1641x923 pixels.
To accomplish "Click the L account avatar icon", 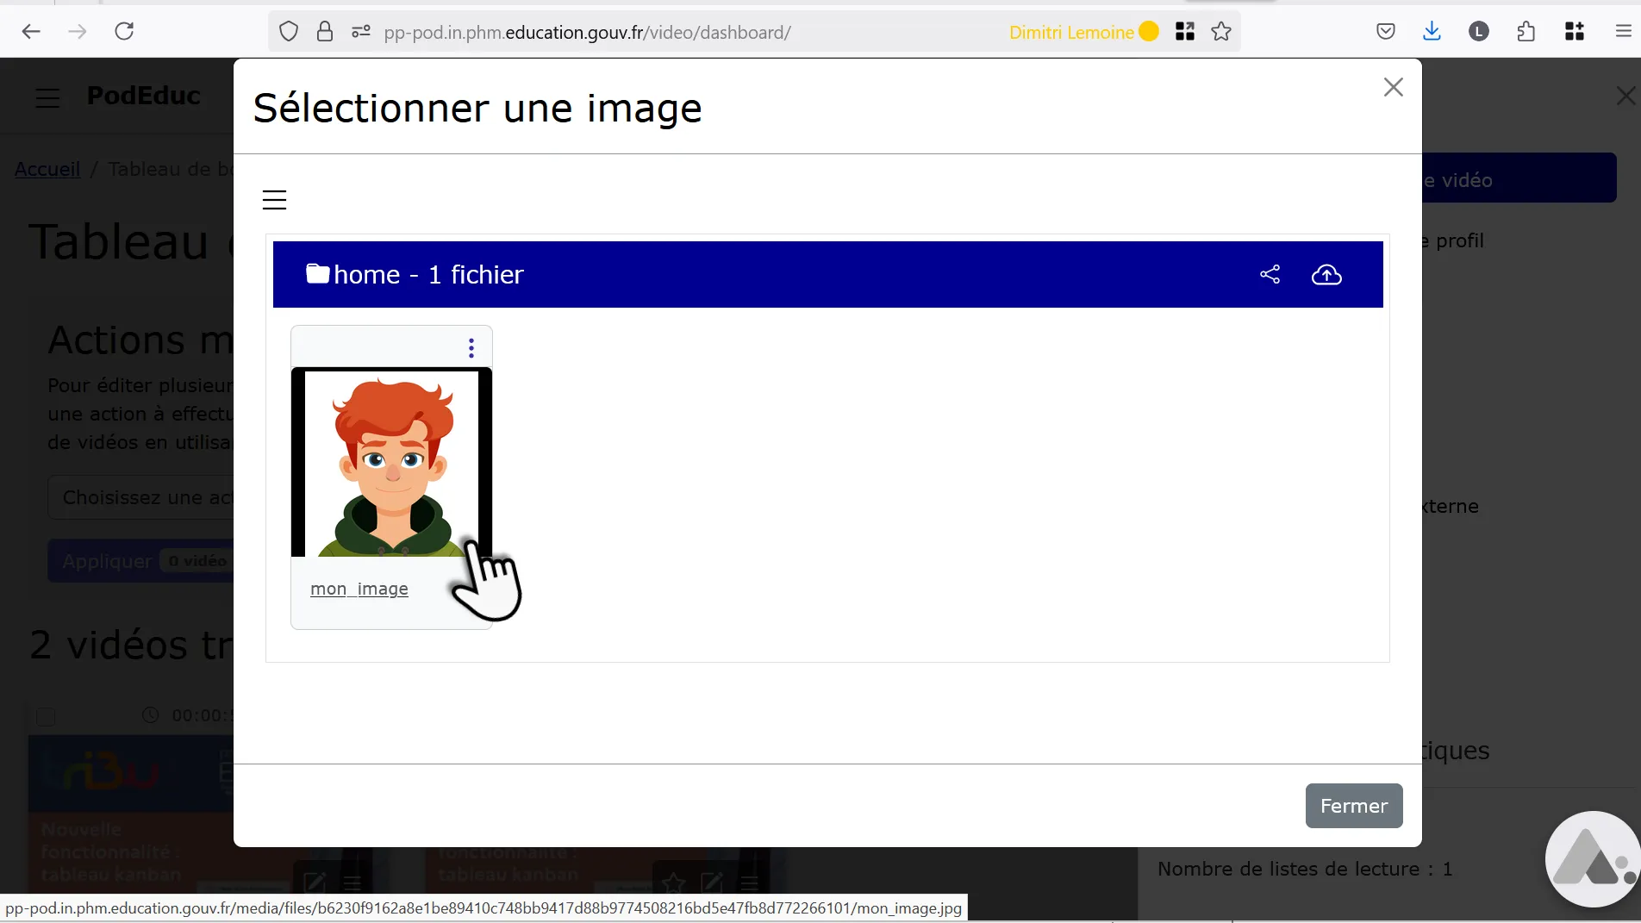I will coord(1479,32).
